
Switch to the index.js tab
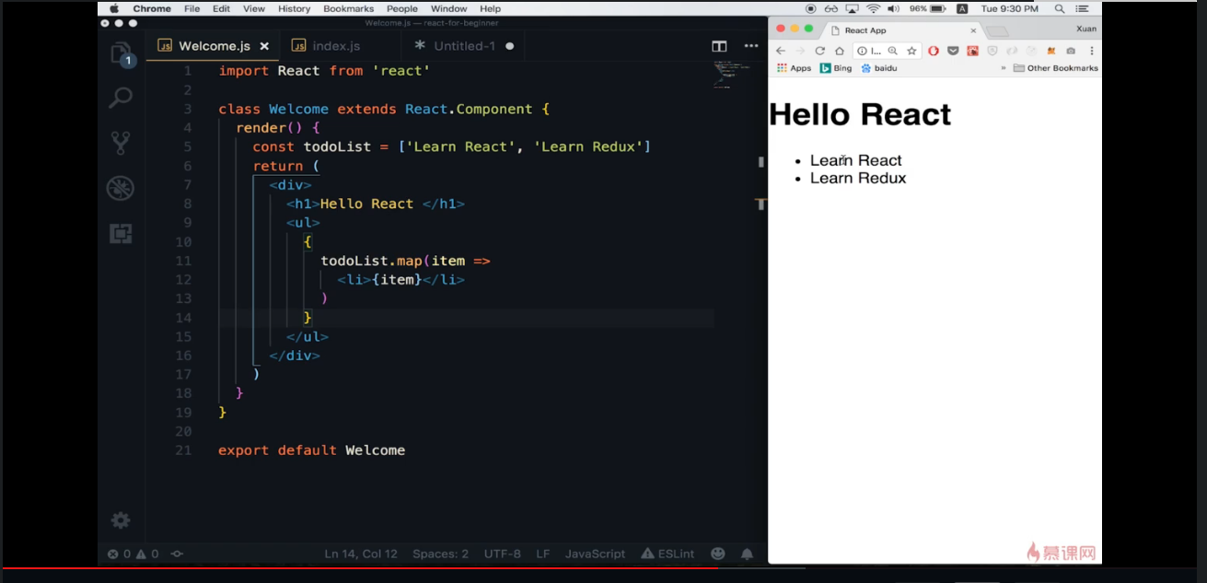coord(336,43)
